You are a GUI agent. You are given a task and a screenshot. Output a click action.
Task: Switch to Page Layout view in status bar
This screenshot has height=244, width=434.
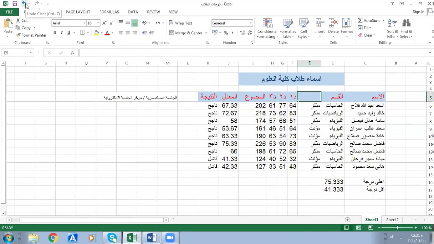coord(359,228)
